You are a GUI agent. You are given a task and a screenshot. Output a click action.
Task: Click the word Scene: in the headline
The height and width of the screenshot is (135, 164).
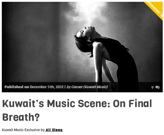click(x=94, y=103)
